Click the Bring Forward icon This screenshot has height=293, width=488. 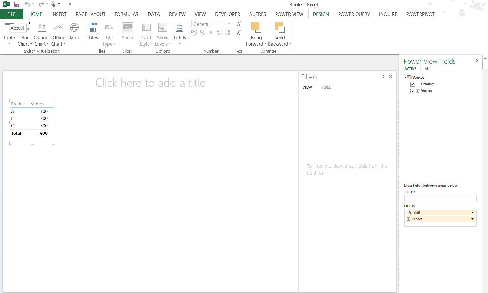point(256,28)
